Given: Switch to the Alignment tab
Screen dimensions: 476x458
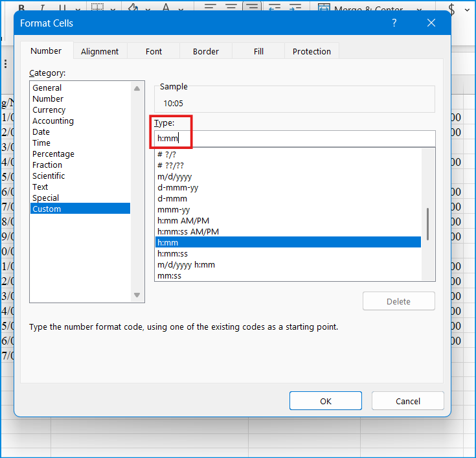Looking at the screenshot, I should point(100,51).
